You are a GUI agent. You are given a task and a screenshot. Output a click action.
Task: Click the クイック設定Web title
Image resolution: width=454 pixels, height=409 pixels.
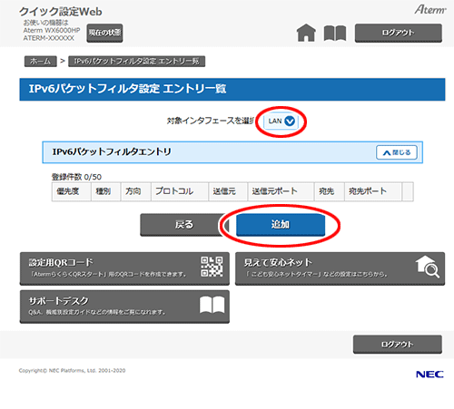tap(61, 12)
